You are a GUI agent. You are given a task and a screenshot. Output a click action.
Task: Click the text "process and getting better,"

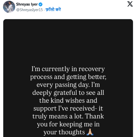point(68,77)
